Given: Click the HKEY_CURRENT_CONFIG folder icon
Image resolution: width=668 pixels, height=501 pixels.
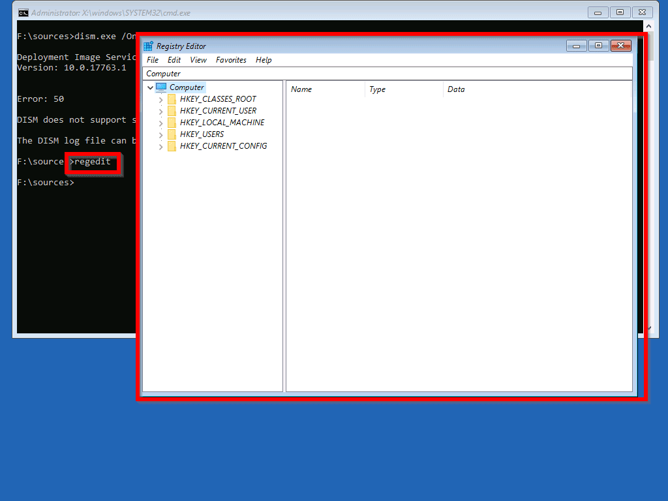Looking at the screenshot, I should tap(172, 146).
